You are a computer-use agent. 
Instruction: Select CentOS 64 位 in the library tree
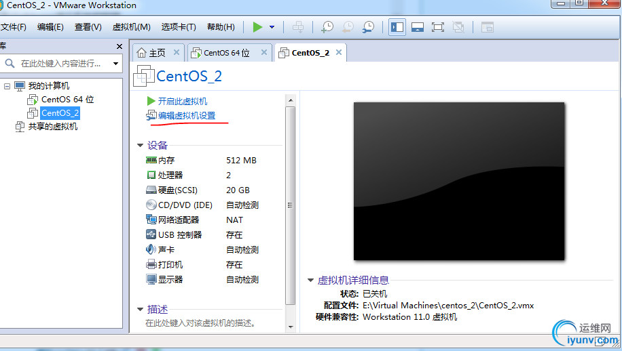point(68,100)
